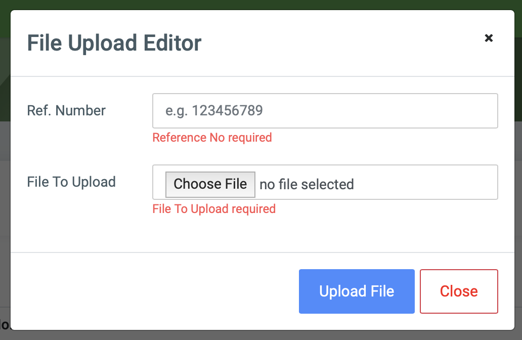
Task: Select the file picker showing no file selected
Action: 324,182
